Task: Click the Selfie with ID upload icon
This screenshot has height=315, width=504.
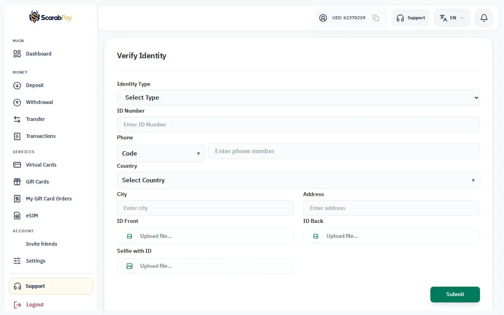Action: click(x=130, y=266)
